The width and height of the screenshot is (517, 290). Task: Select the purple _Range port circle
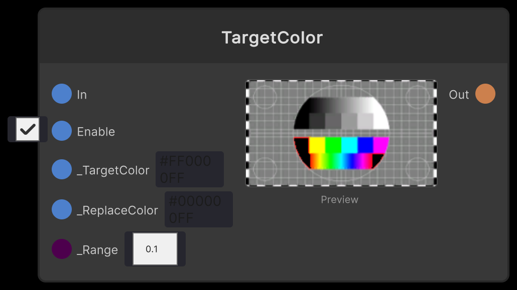(x=61, y=249)
